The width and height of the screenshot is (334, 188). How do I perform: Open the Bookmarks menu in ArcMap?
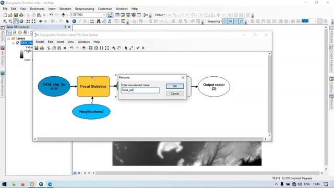tap(37, 9)
